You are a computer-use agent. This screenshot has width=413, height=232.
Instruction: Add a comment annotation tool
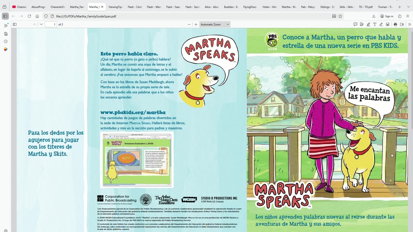(x=355, y=24)
